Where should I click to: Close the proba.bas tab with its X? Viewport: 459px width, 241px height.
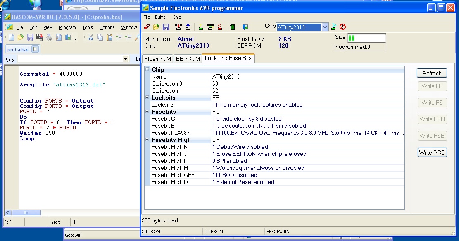(35, 49)
